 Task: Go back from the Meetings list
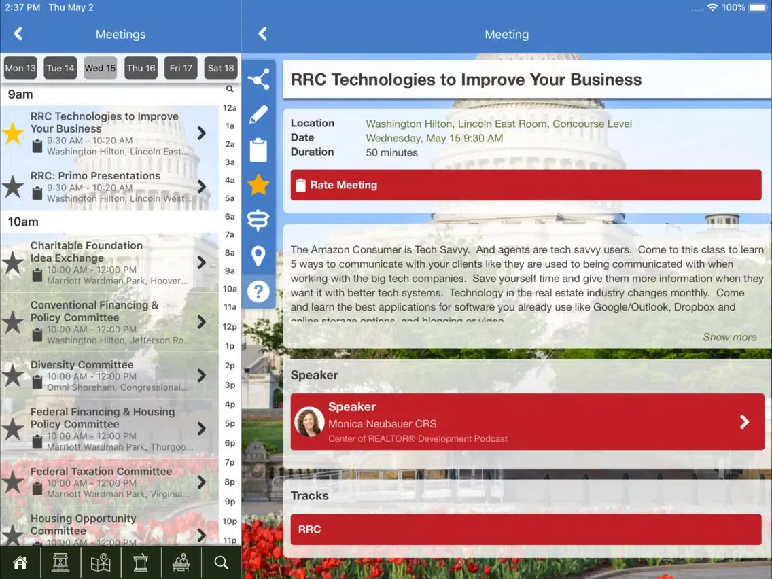(18, 34)
